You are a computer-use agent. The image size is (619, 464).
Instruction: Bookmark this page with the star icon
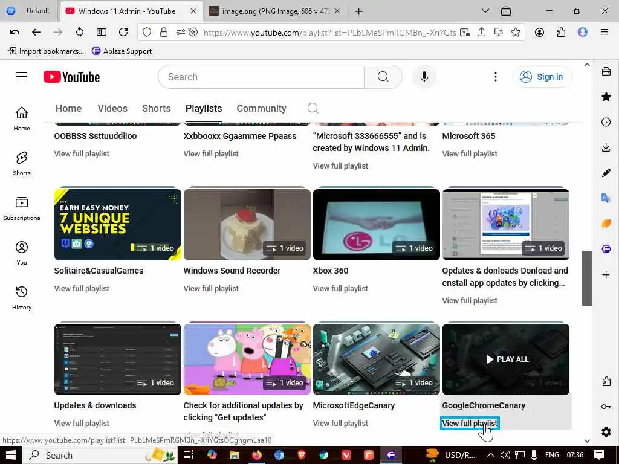tap(515, 33)
